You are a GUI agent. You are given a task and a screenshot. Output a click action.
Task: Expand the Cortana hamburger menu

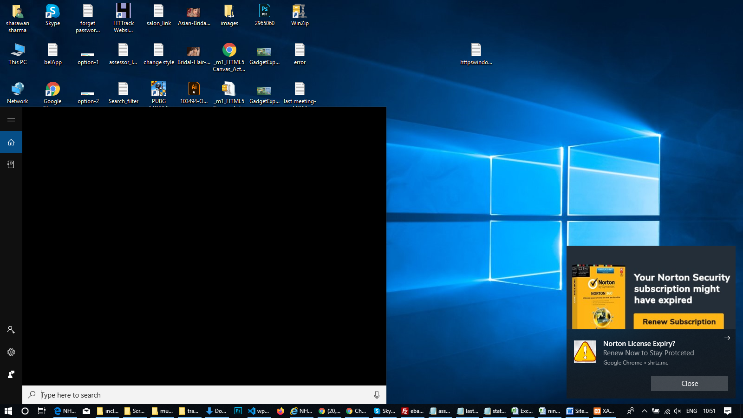click(11, 120)
